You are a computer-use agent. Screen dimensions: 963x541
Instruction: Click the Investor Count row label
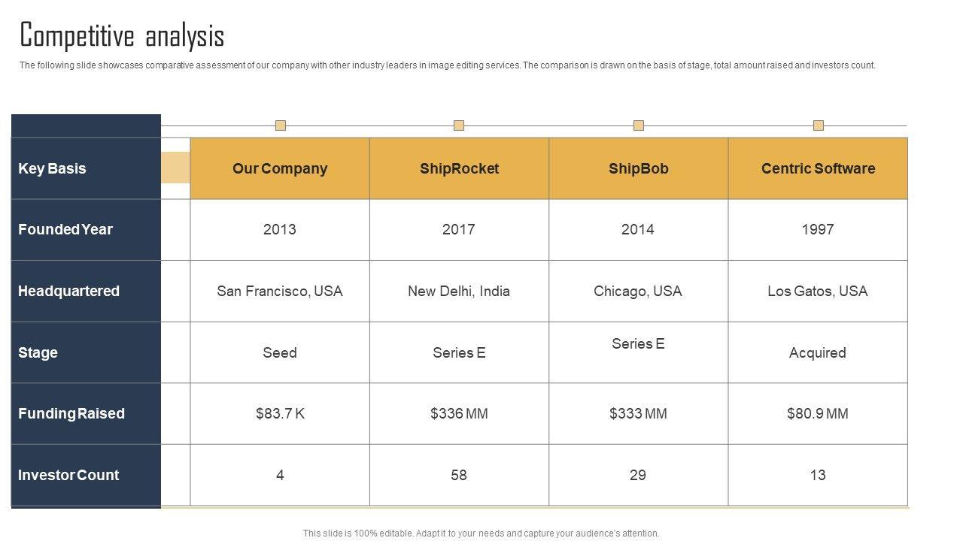pos(68,475)
